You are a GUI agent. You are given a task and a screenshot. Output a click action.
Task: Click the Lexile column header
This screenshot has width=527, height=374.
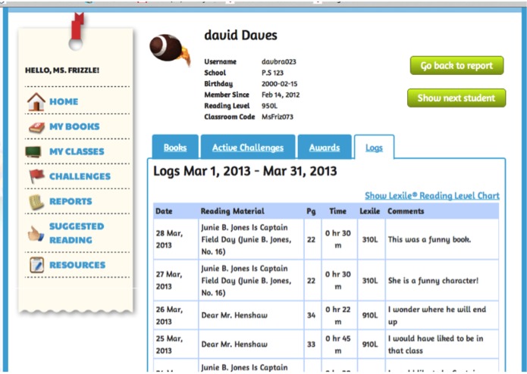(370, 211)
